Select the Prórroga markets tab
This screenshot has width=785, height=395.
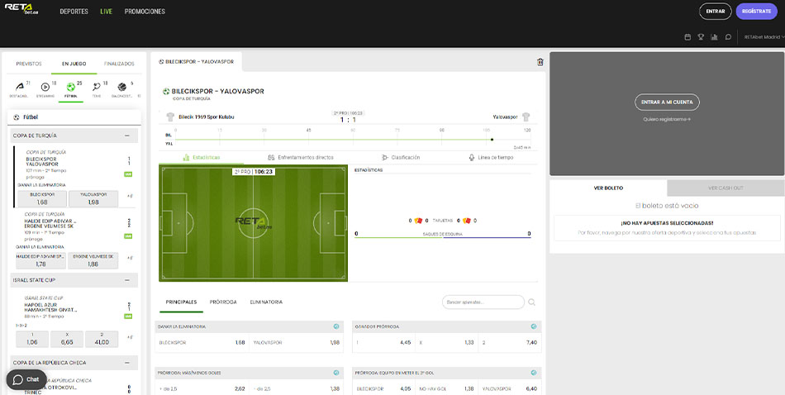point(223,302)
